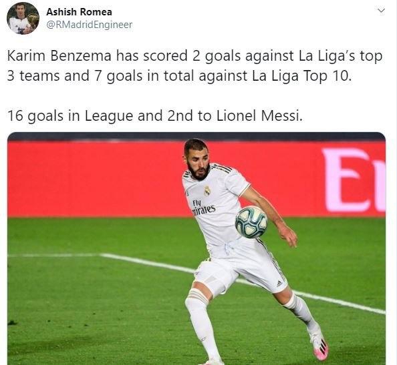Image resolution: width=397 pixels, height=365 pixels.
Task: Visit the @RMadridEngineer handle link
Action: [x=90, y=25]
